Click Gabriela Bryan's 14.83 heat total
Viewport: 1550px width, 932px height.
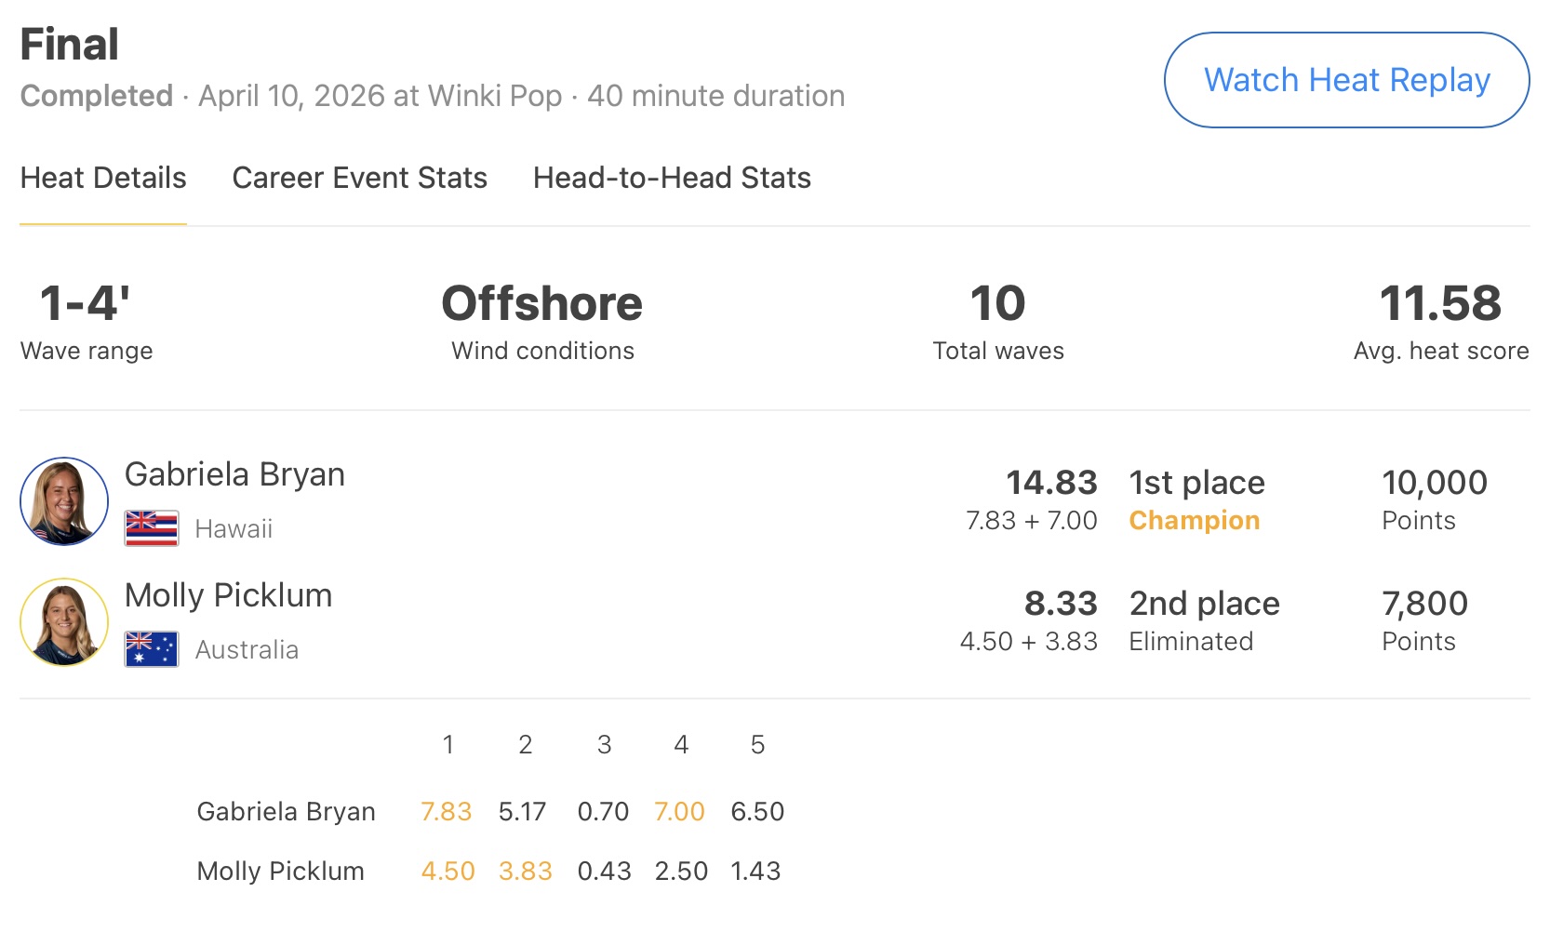[x=1051, y=483]
